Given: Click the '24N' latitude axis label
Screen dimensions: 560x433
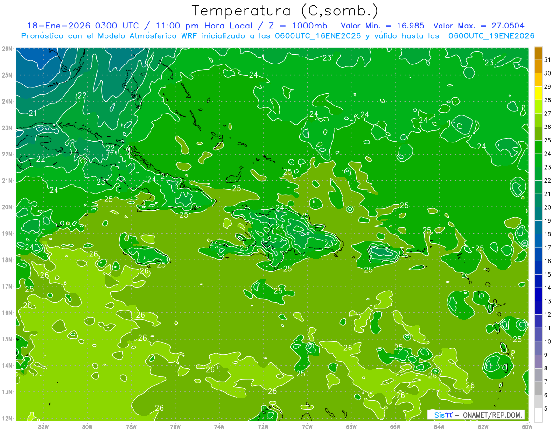Looking at the screenshot, I should point(7,101).
